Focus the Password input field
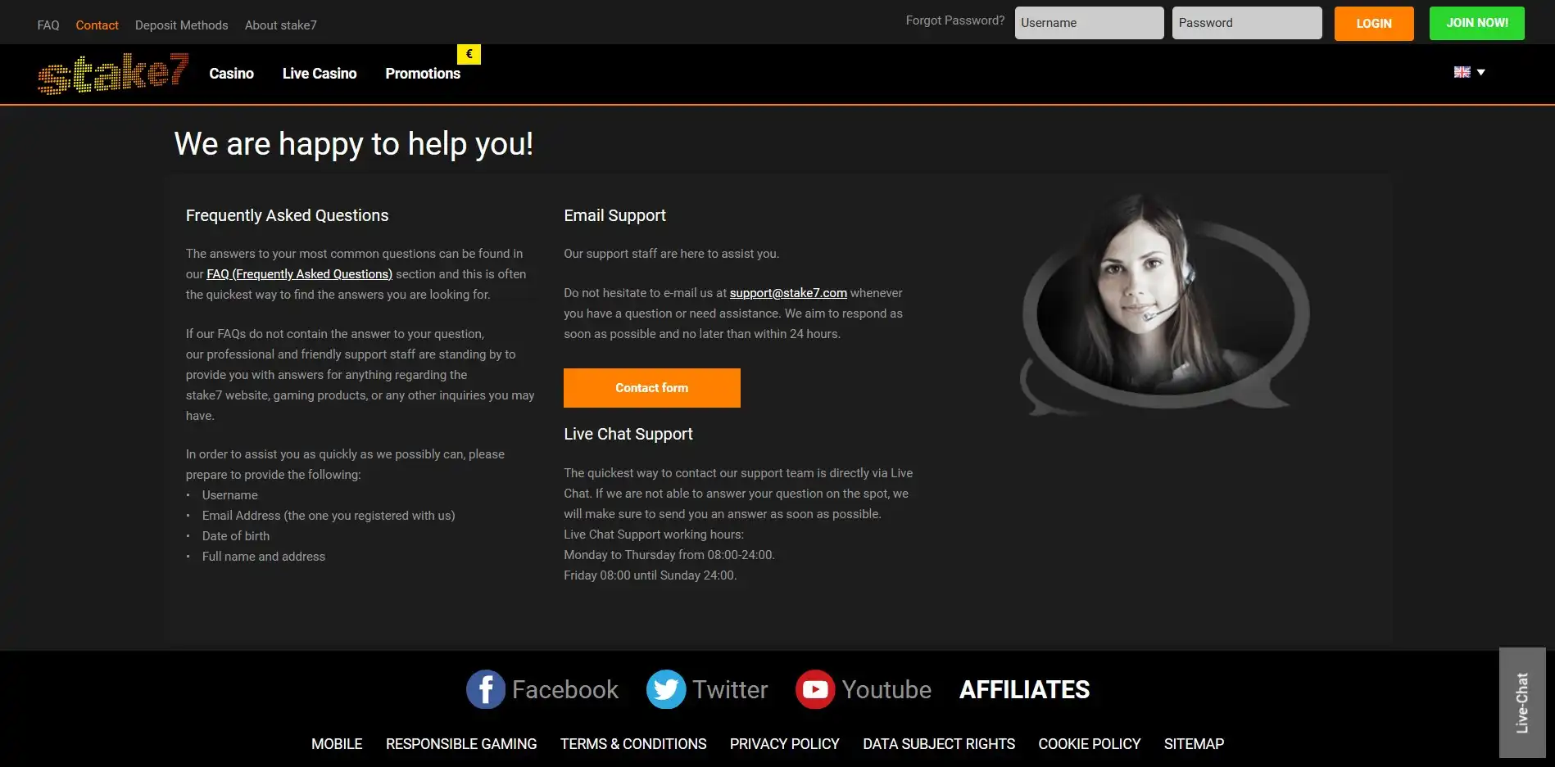This screenshot has height=767, width=1555. (1246, 23)
